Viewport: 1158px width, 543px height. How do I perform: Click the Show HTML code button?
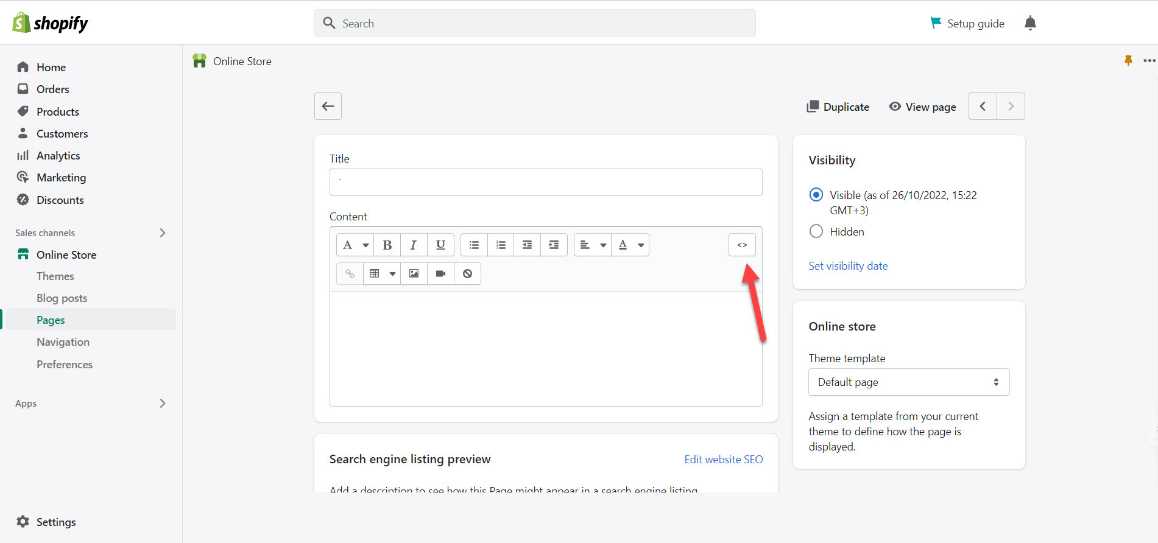tap(742, 245)
